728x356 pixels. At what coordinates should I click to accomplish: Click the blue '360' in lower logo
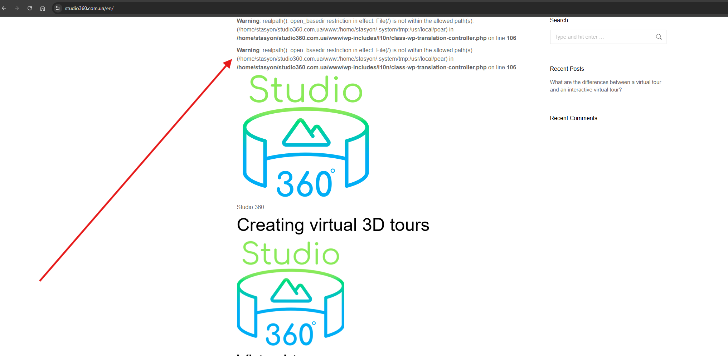point(290,335)
